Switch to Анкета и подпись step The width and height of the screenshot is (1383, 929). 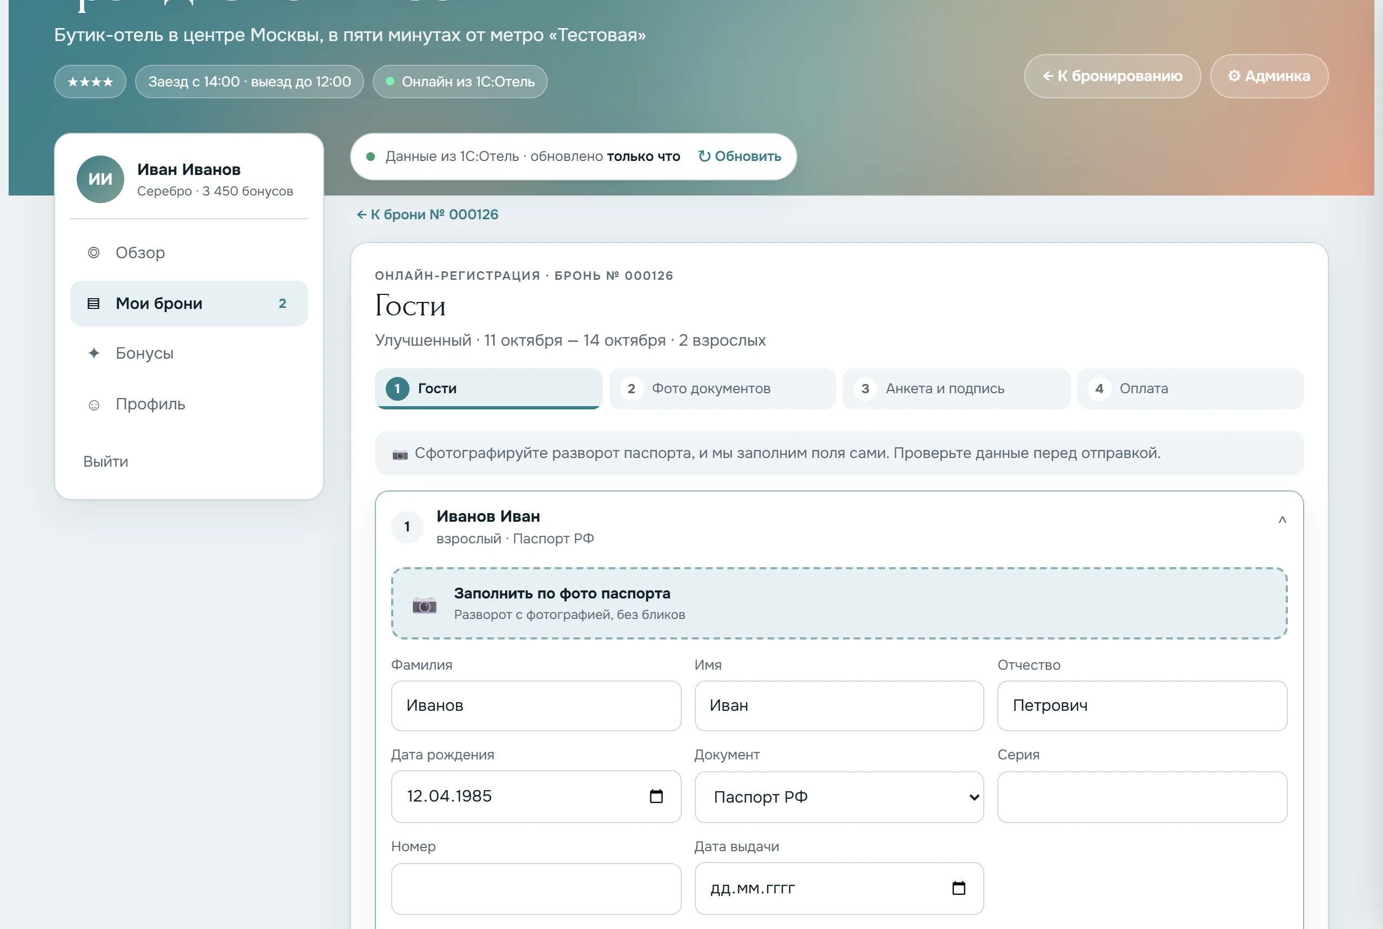pos(956,389)
